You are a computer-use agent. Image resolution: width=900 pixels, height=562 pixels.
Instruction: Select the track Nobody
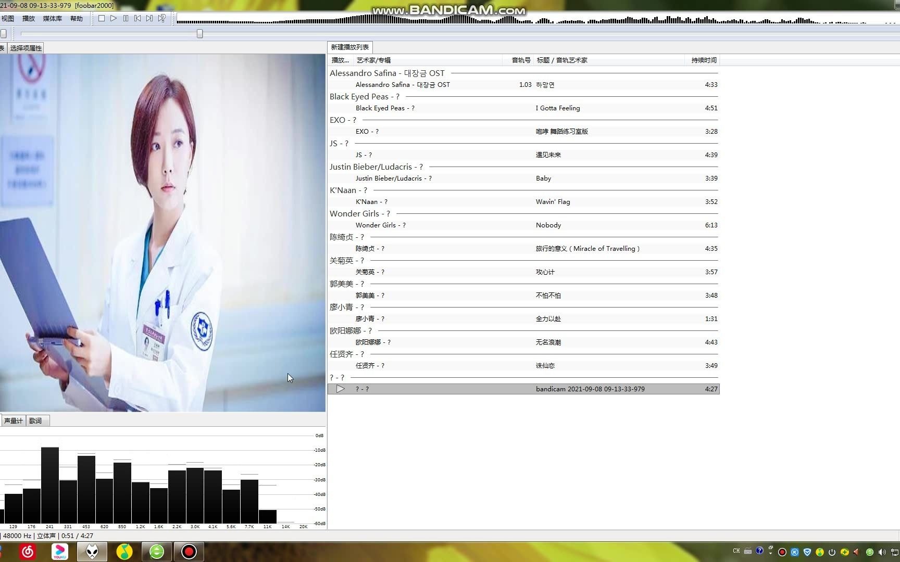pyautogui.click(x=523, y=225)
